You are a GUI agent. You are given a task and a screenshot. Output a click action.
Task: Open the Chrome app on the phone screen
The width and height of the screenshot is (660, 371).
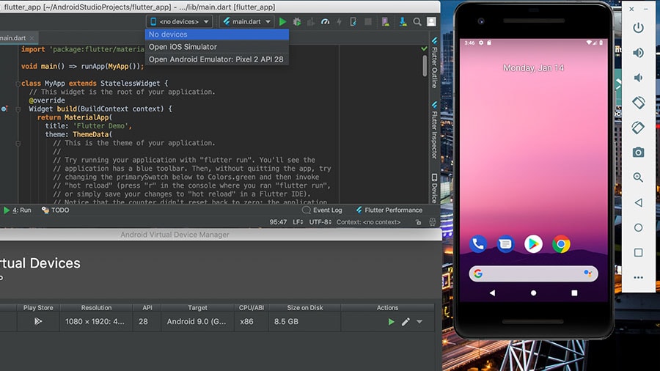click(x=561, y=244)
